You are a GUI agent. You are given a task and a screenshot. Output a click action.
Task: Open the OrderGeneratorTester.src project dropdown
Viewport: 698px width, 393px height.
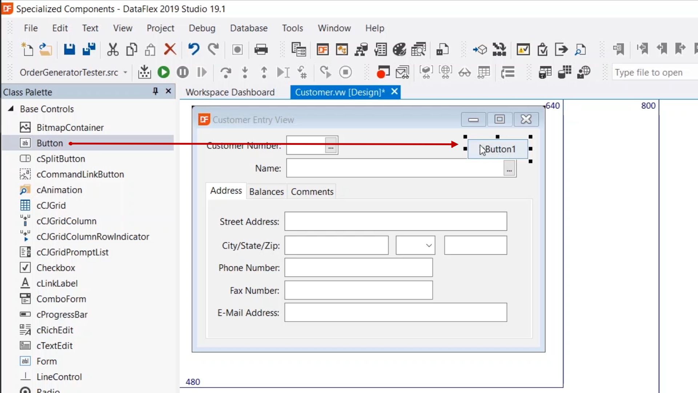tap(125, 72)
